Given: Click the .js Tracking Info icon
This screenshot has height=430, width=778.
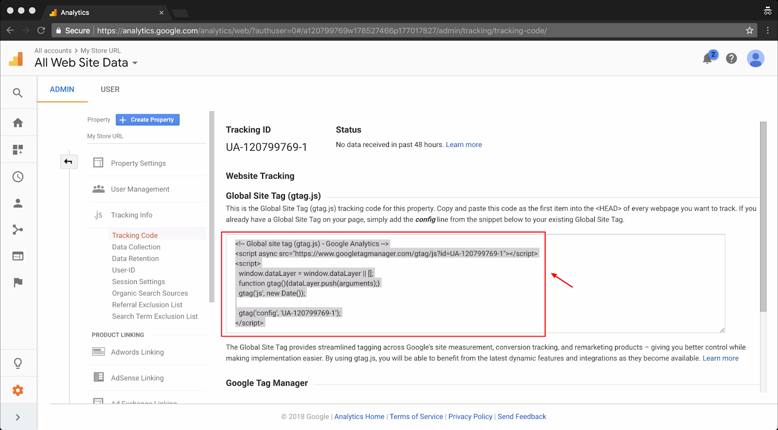Looking at the screenshot, I should (98, 215).
